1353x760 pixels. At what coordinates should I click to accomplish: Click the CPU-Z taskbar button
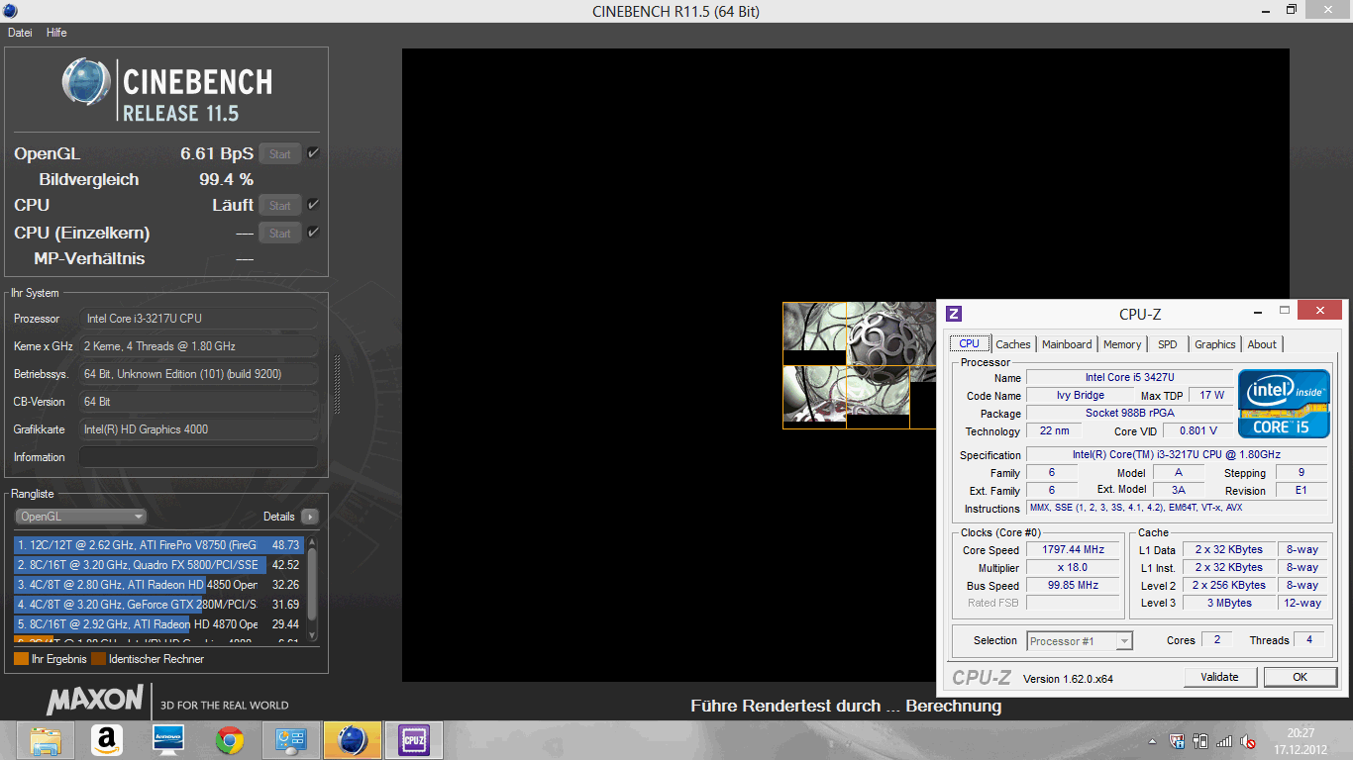(413, 740)
